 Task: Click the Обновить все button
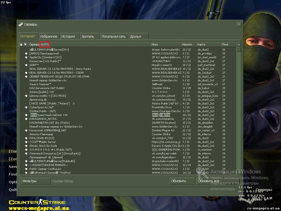click(x=209, y=181)
